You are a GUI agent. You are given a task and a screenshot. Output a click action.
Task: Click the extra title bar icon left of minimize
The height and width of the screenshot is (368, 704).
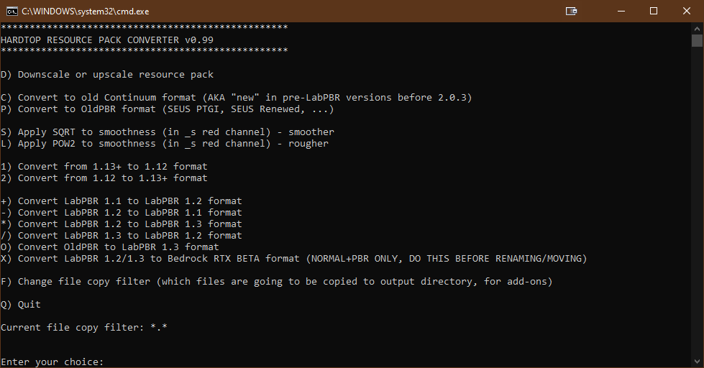571,11
